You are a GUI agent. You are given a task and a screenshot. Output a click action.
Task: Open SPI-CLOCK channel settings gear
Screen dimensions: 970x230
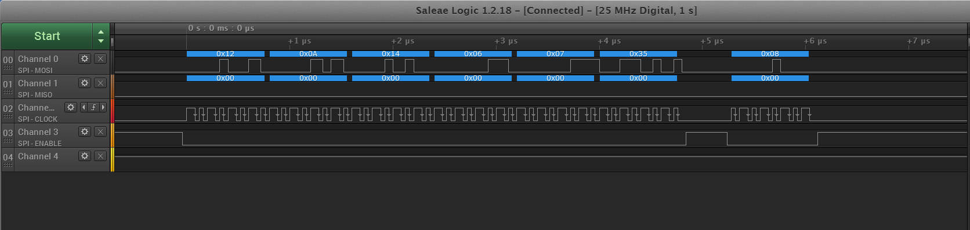pos(71,107)
